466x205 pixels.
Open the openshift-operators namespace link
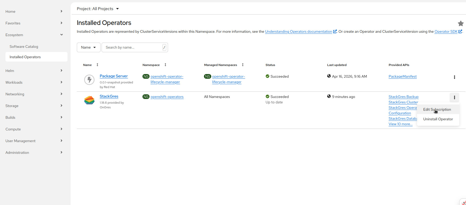coord(167,97)
